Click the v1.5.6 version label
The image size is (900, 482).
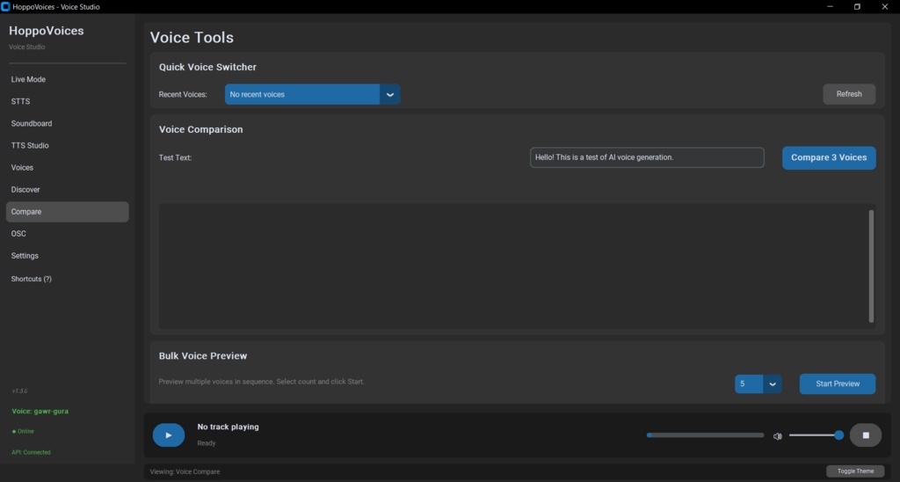(x=19, y=391)
